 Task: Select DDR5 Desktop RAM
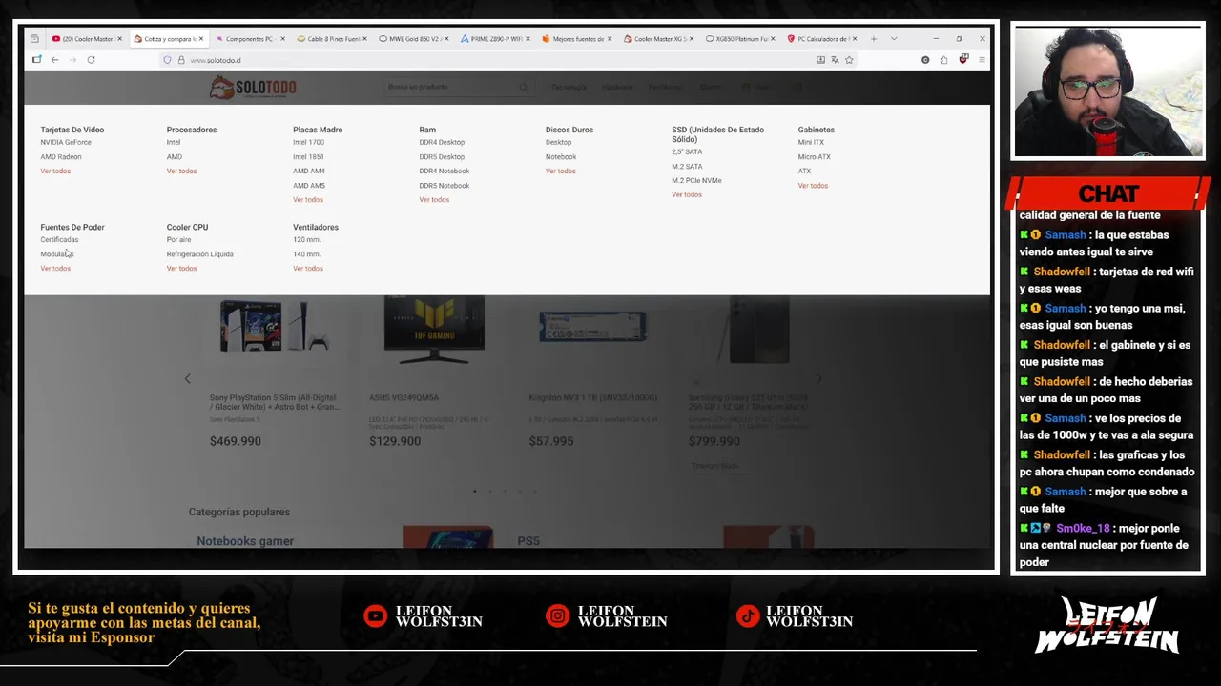coord(442,156)
